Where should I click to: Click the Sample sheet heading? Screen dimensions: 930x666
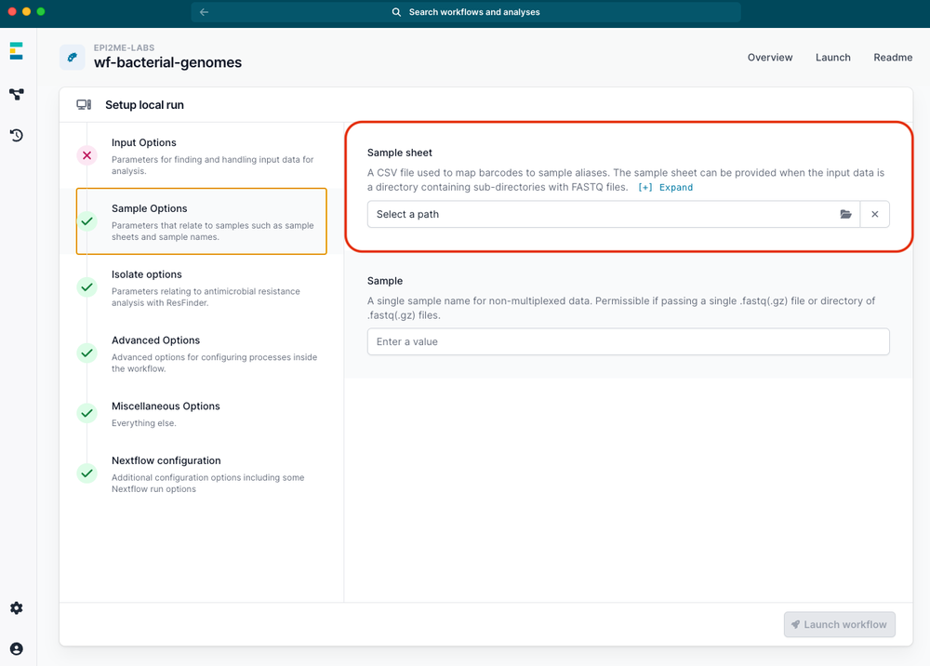tap(400, 153)
